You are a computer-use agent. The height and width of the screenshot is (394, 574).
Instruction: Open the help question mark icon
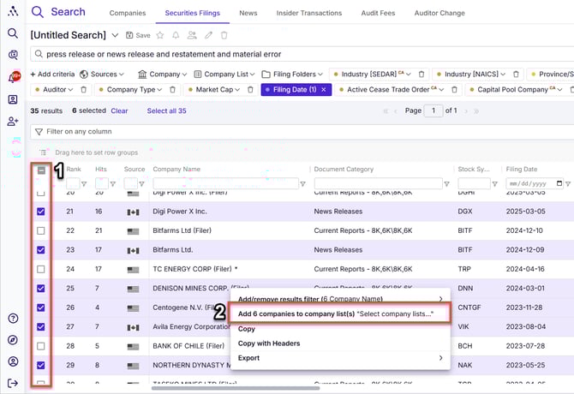(13, 319)
